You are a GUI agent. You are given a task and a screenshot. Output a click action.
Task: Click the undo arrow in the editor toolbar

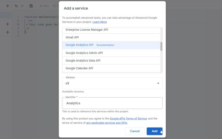[16, 6]
